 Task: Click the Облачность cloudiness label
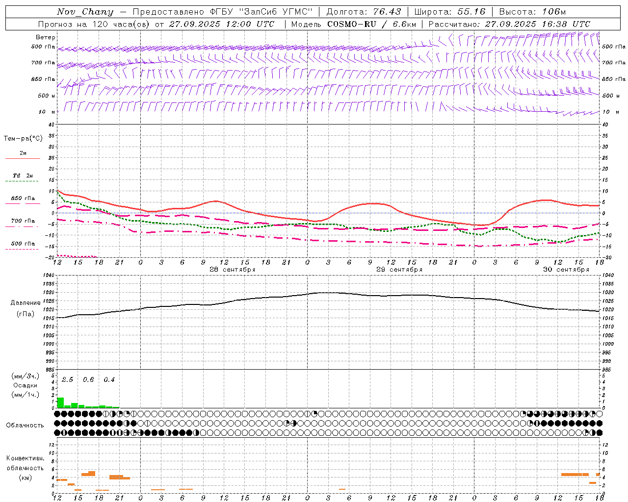pyautogui.click(x=25, y=425)
